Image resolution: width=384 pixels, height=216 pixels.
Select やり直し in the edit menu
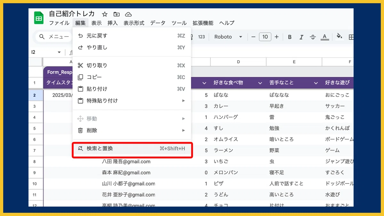132,47
